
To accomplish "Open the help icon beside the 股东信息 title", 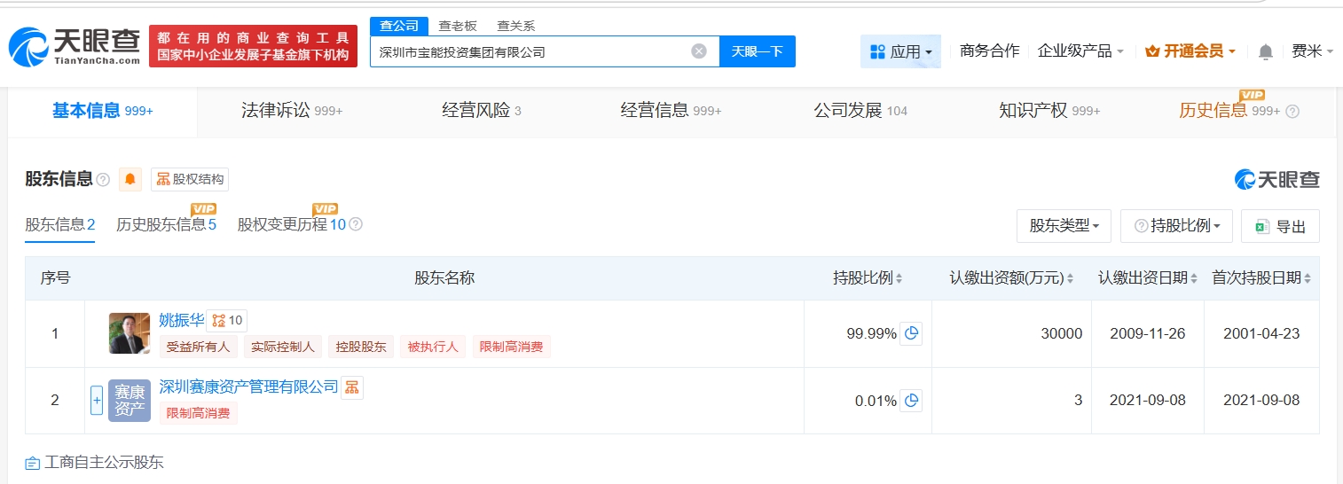I will pos(103,180).
